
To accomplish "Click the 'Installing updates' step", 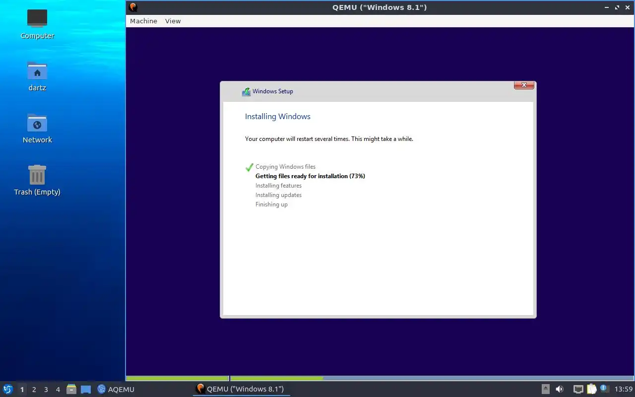I will (x=278, y=195).
